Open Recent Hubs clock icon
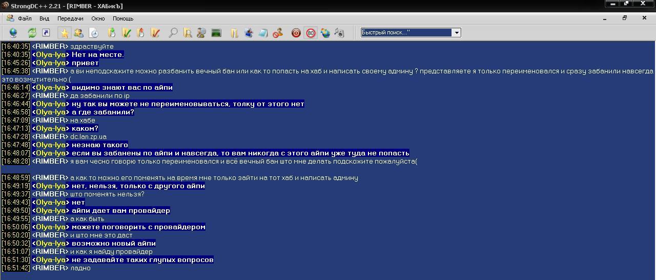Image resolution: width=656 pixels, height=280 pixels. 94,33
